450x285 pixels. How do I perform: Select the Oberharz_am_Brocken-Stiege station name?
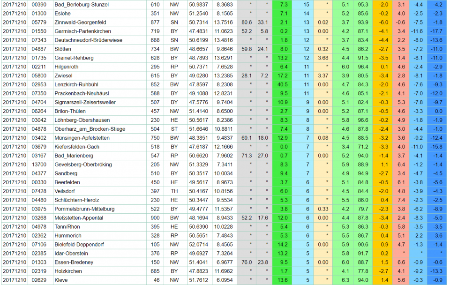tap(90, 129)
